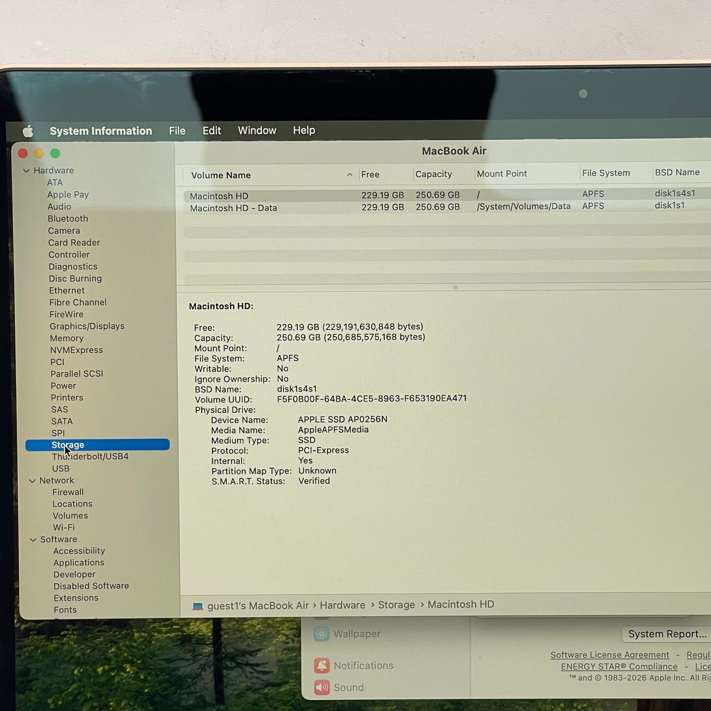
Task: Select Parallel SCSI in the sidebar
Action: [77, 373]
